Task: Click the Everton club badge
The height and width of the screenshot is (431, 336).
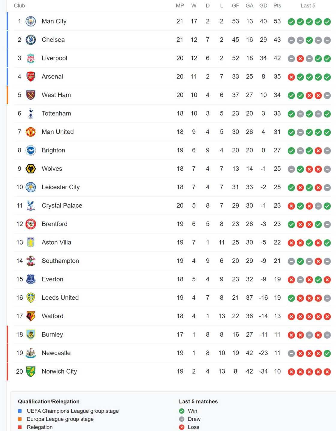Action: point(31,279)
